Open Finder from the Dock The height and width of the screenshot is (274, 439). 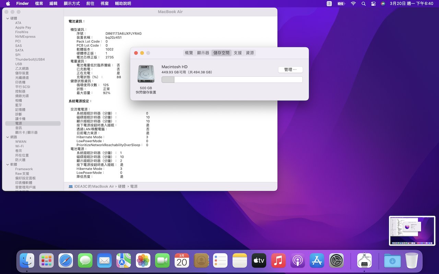[x=27, y=261]
